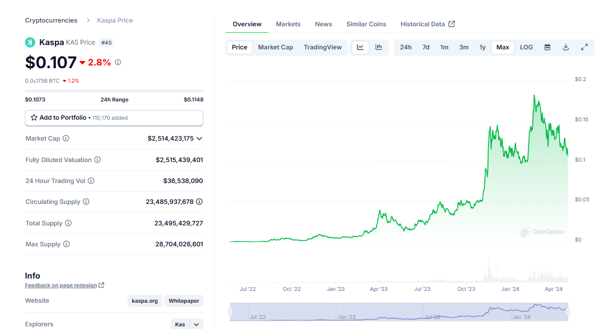607x329 pixels.
Task: Click the #45 rank badge
Action: (x=107, y=42)
